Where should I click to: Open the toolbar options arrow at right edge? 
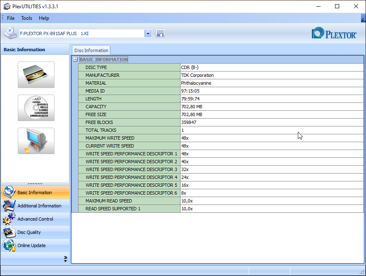[363, 18]
